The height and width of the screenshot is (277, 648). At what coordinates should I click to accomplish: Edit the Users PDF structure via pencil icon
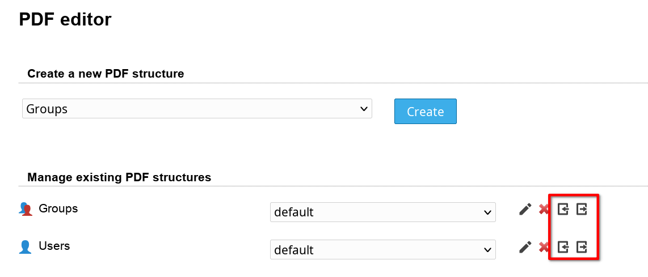coord(525,247)
